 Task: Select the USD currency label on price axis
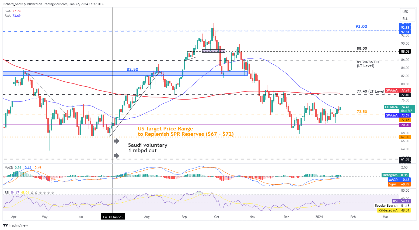[x=405, y=12]
